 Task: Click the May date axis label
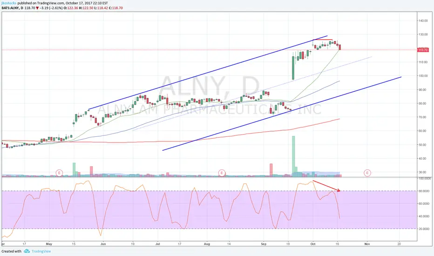coord(49,244)
